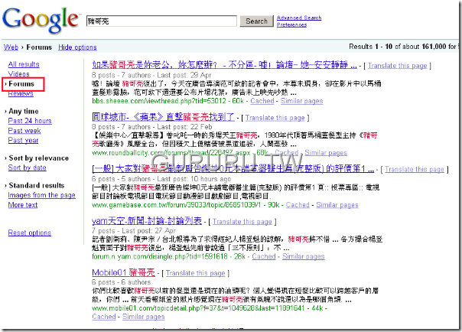
Task: Go to Web results breadcrumb link
Action: pyautogui.click(x=11, y=47)
